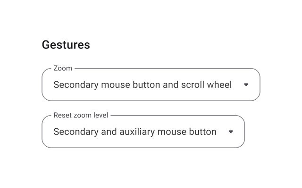Click "Secondary mouse button and scroll wheel" value
This screenshot has width=302, height=188.
pyautogui.click(x=143, y=85)
